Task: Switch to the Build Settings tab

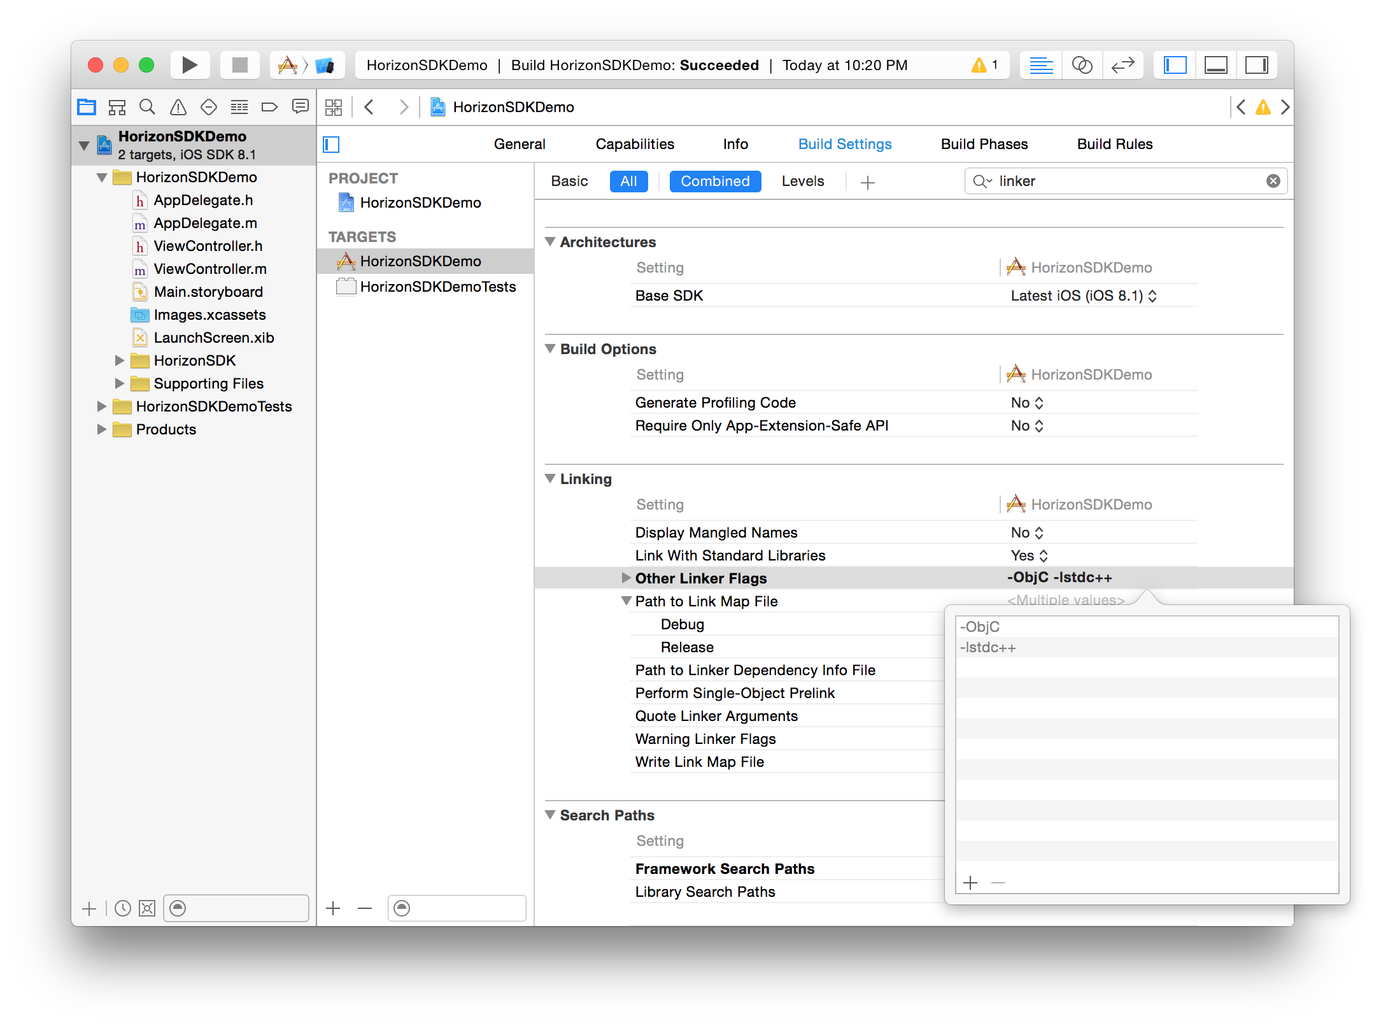Action: tap(845, 145)
